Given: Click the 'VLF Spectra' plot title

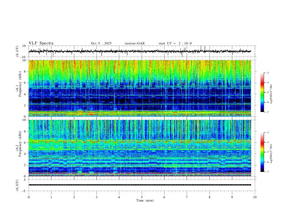Looking at the screenshot, I should (41, 43).
